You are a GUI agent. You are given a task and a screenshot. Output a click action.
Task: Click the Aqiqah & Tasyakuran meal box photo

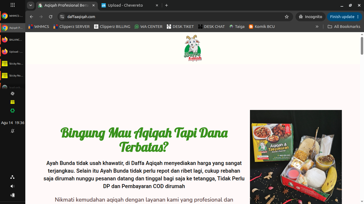pos(296,157)
